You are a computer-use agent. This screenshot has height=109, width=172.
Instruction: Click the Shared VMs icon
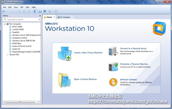pos(7,55)
